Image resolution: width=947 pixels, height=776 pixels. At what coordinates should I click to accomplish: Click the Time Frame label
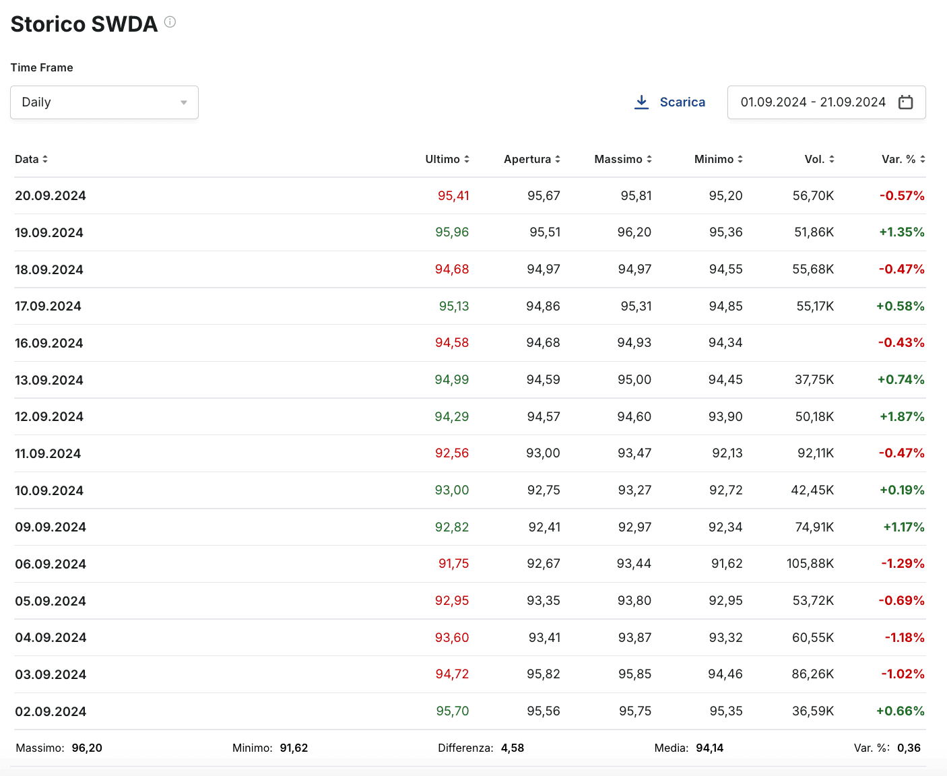click(x=42, y=67)
